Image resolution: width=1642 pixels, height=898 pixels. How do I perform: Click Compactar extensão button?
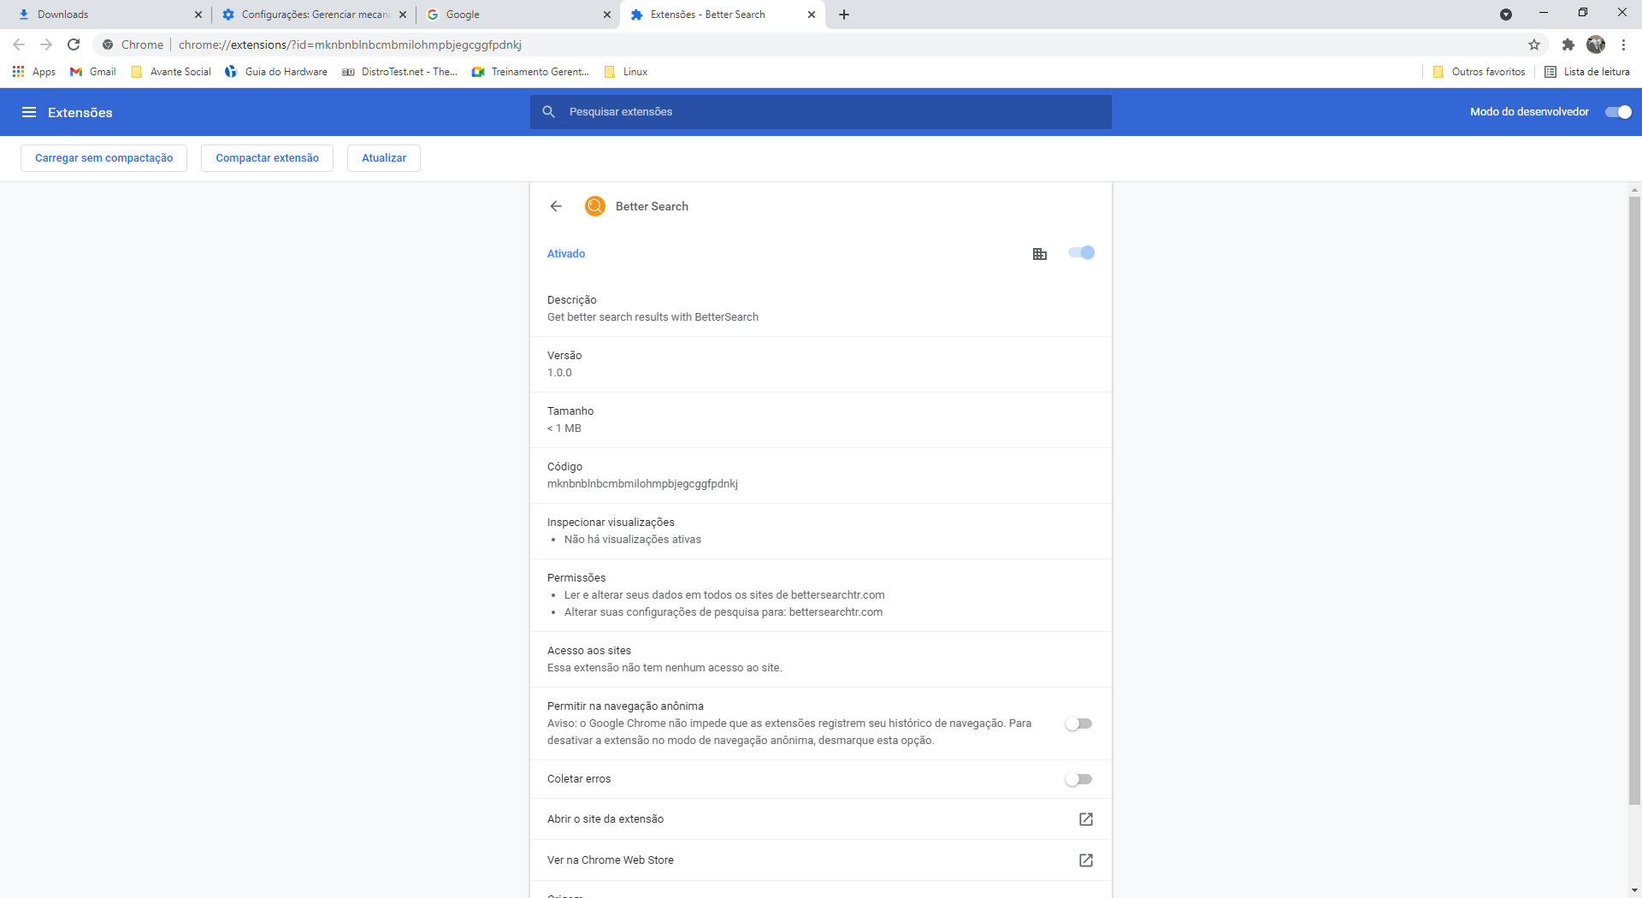(x=267, y=158)
